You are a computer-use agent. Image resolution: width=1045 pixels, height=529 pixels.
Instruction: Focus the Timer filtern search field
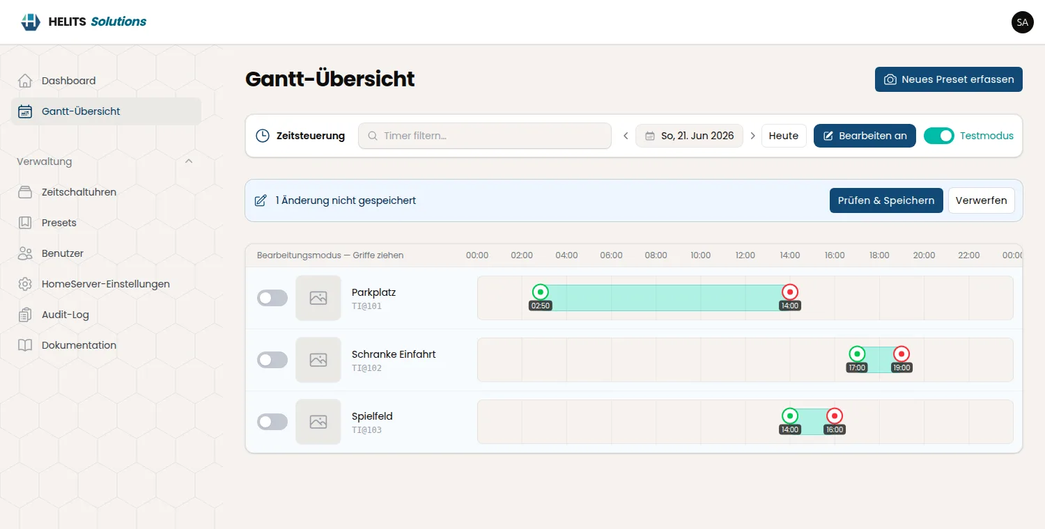coord(485,136)
